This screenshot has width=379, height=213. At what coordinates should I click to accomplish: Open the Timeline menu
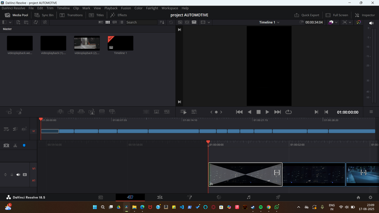click(x=63, y=8)
